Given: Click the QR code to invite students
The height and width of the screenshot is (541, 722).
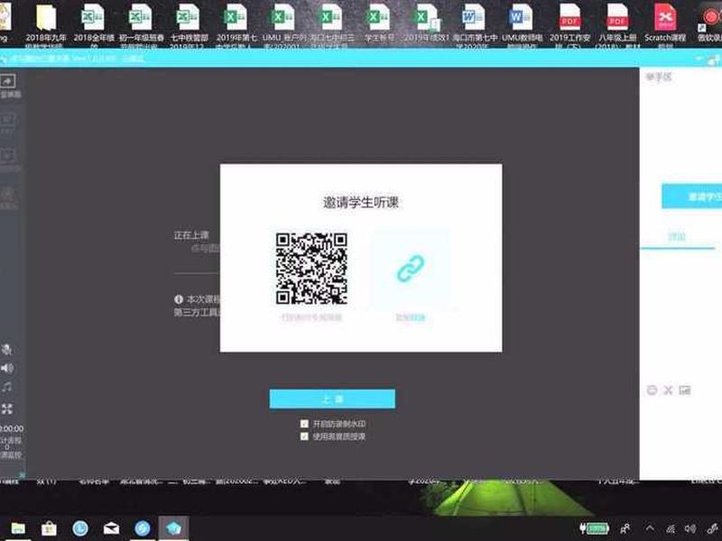Looking at the screenshot, I should pyautogui.click(x=311, y=269).
